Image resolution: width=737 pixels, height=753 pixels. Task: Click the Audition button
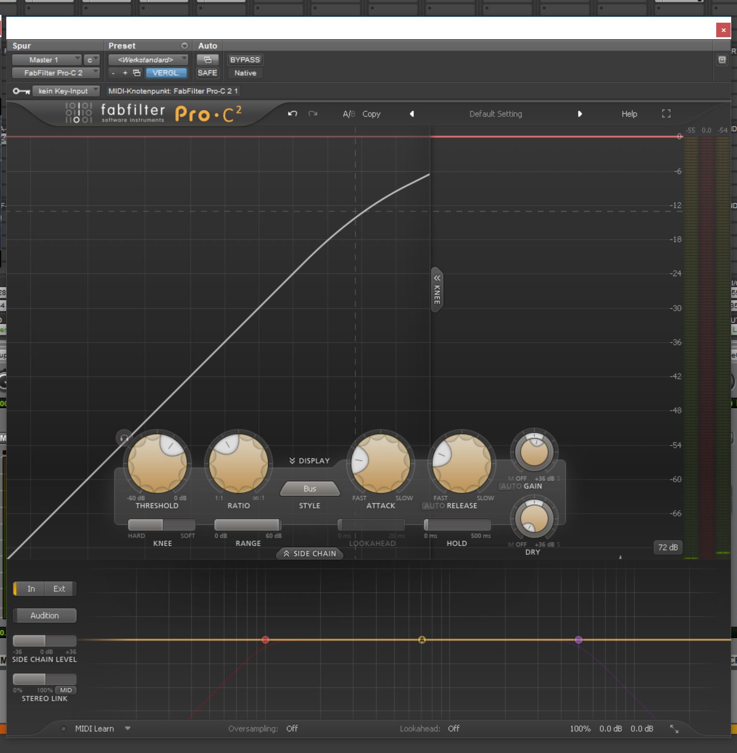pyautogui.click(x=44, y=615)
